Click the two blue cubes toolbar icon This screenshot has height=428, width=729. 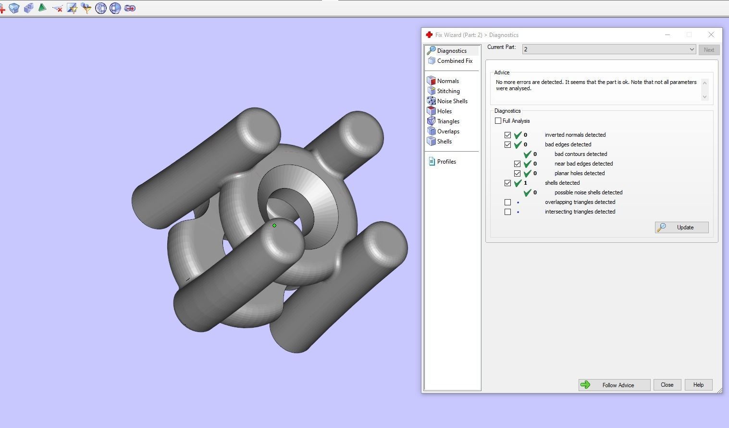pos(28,8)
